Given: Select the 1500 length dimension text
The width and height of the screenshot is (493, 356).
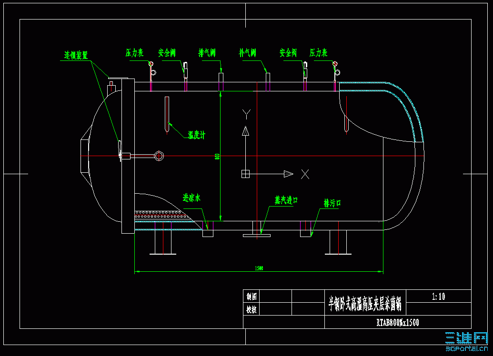Looking at the screenshot, I should point(259,268).
